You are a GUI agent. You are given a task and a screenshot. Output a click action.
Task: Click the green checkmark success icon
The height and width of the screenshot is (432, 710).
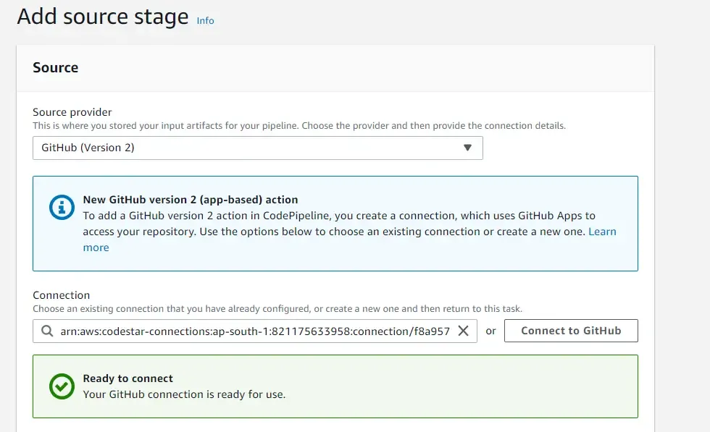coord(62,386)
